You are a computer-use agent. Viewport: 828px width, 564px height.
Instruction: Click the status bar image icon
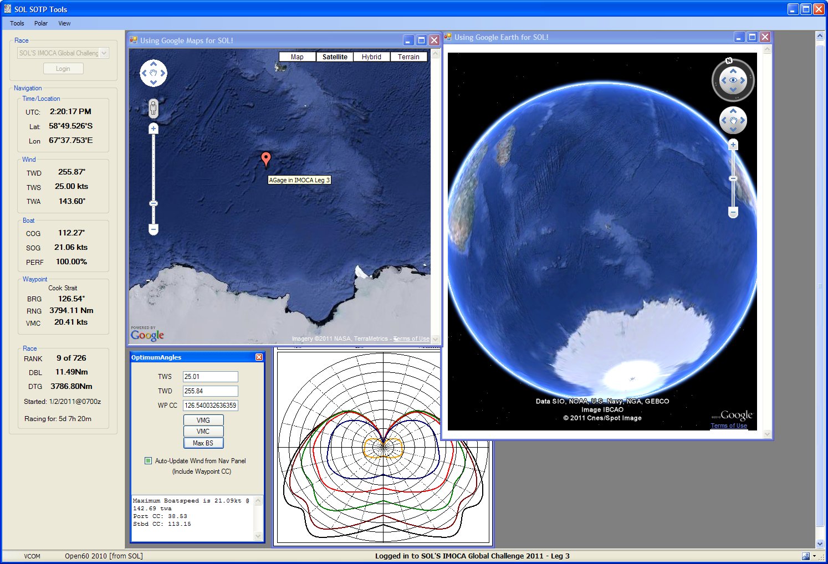tap(805, 556)
